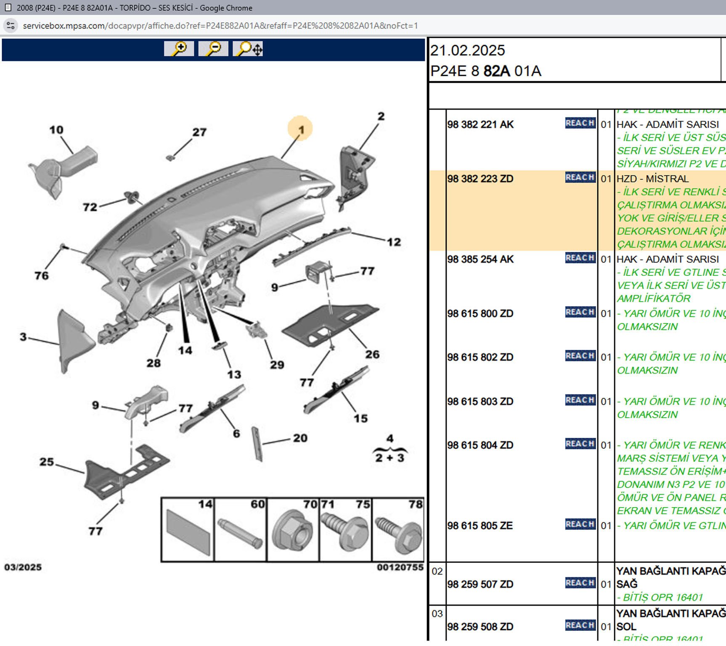Click part number 98 259 508 ZD

[480, 627]
